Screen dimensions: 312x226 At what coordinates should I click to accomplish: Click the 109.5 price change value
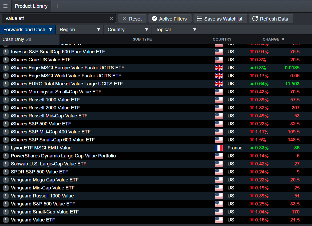[294, 132]
